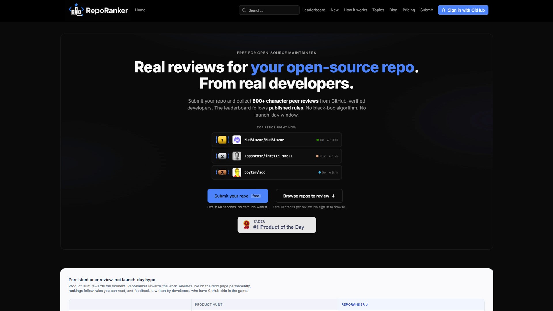
Task: Click the search magnifier icon
Action: (244, 10)
